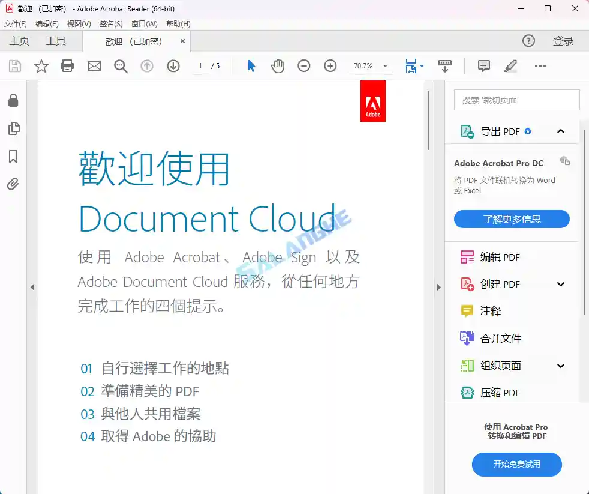Switch to the 主页 tab
The width and height of the screenshot is (589, 494).
tap(19, 41)
